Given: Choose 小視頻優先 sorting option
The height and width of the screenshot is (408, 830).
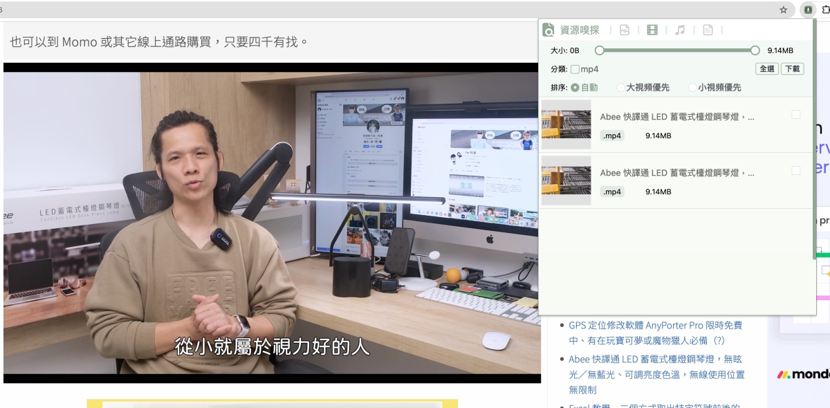Looking at the screenshot, I should coord(692,88).
